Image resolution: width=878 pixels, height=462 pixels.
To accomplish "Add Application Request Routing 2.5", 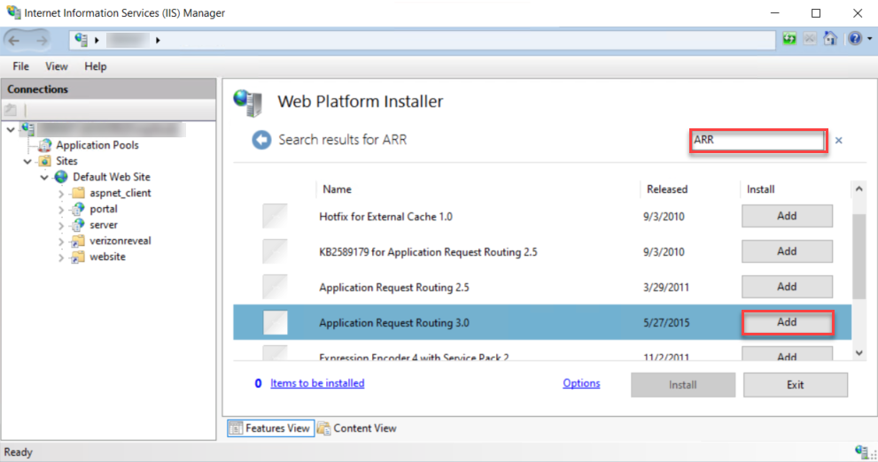I will 787,287.
